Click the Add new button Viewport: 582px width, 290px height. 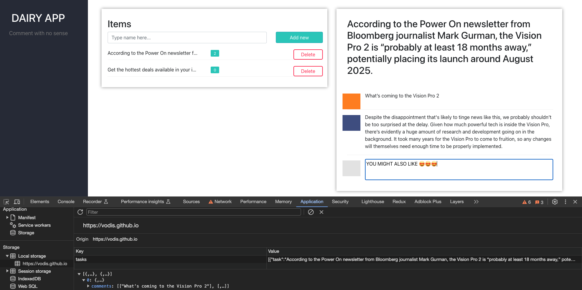pos(299,38)
